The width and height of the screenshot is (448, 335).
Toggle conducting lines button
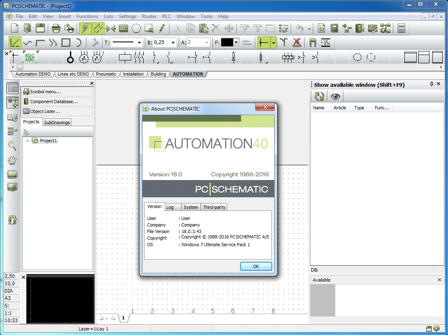(x=264, y=42)
